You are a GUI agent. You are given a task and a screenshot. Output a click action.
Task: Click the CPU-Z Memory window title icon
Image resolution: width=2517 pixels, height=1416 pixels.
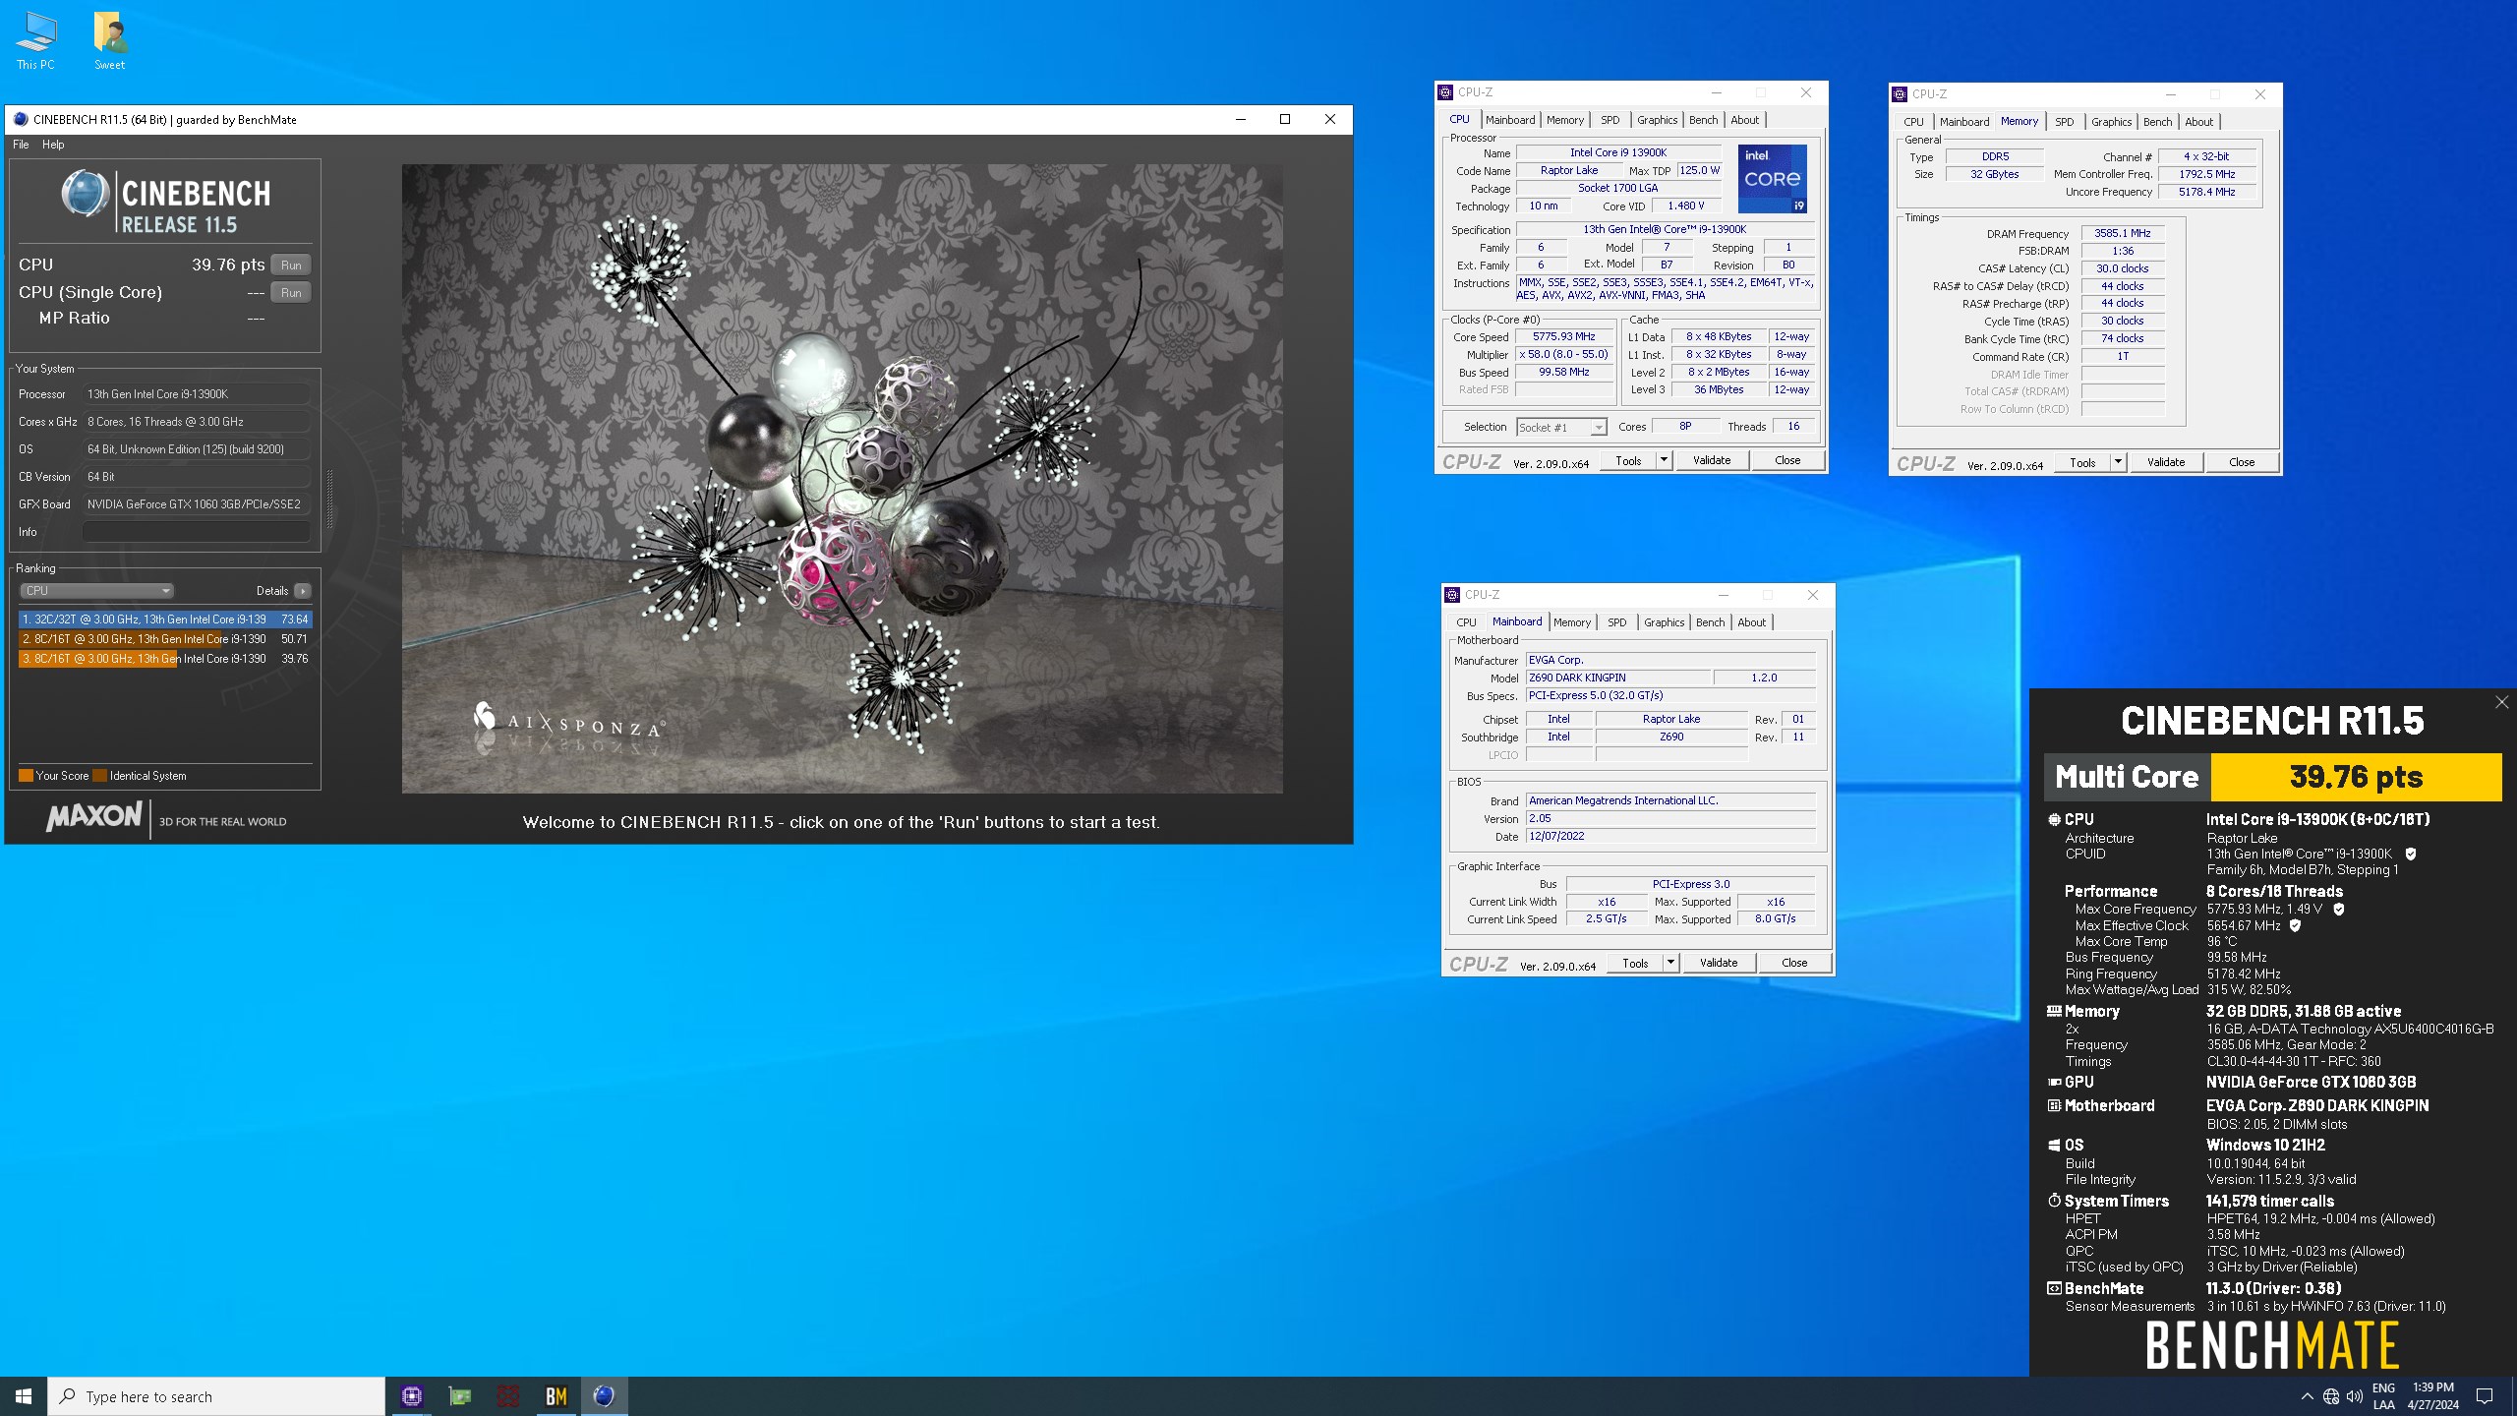coord(1900,94)
